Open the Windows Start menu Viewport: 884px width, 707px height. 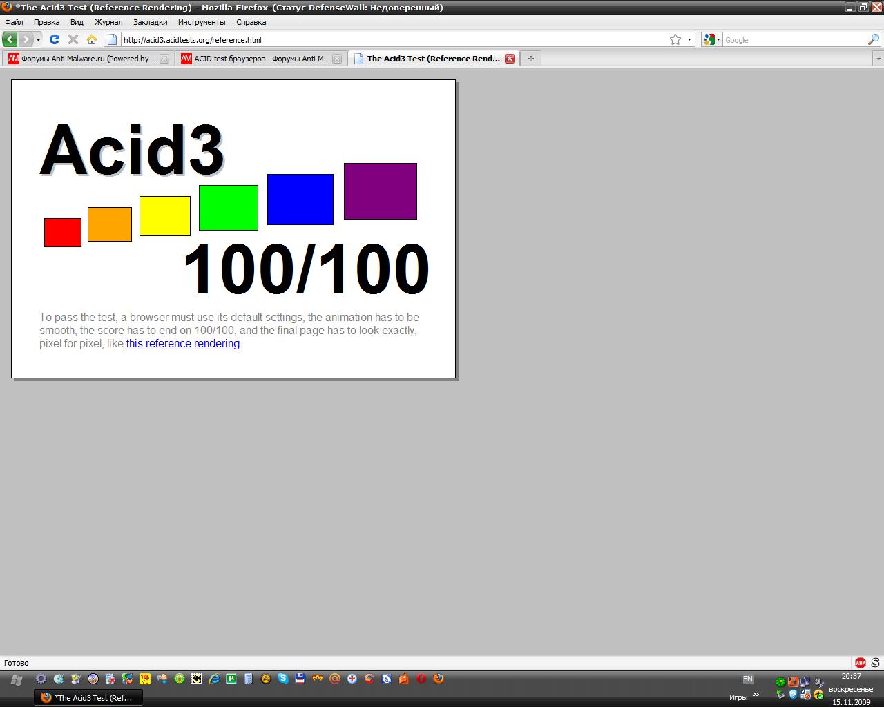point(17,679)
